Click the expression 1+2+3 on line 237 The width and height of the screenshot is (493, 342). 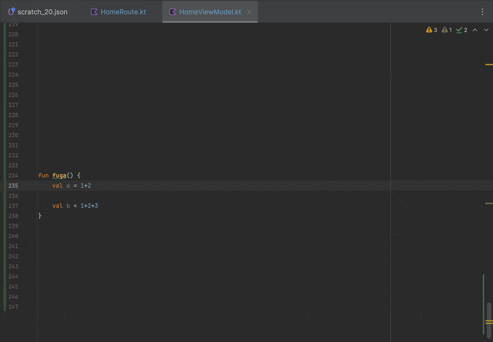tap(89, 206)
